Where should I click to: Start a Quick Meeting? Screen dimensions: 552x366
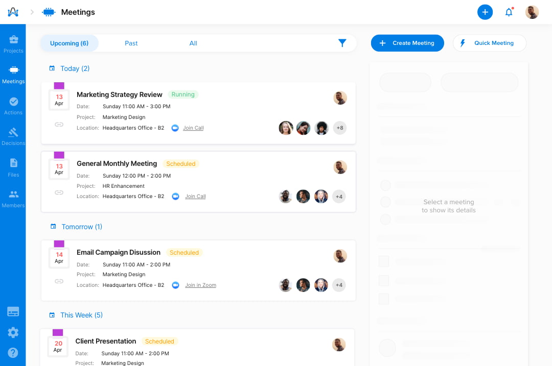click(x=489, y=43)
